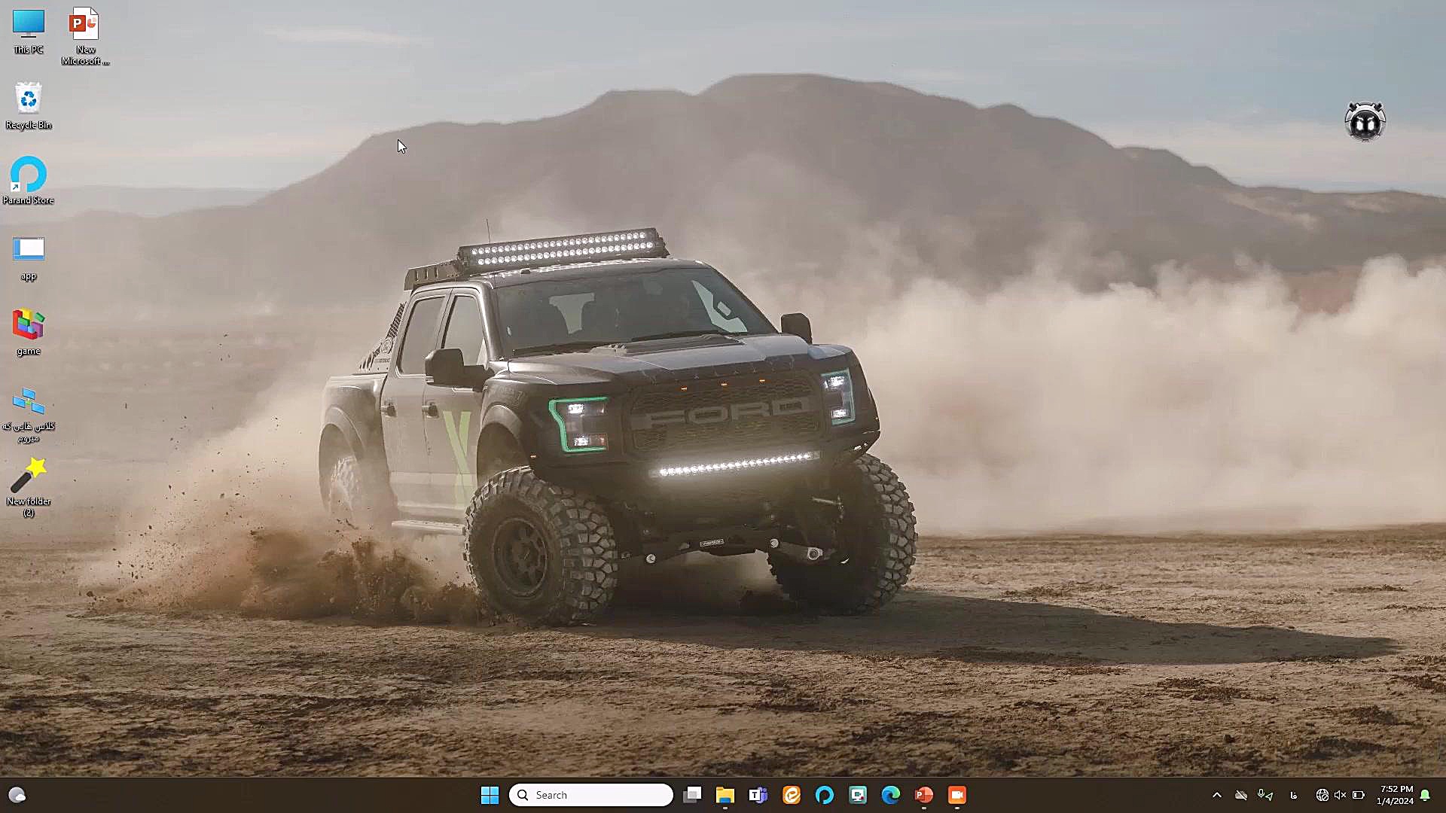Click the taskbar Search box
Screen dimensions: 1446x813
[x=591, y=795]
